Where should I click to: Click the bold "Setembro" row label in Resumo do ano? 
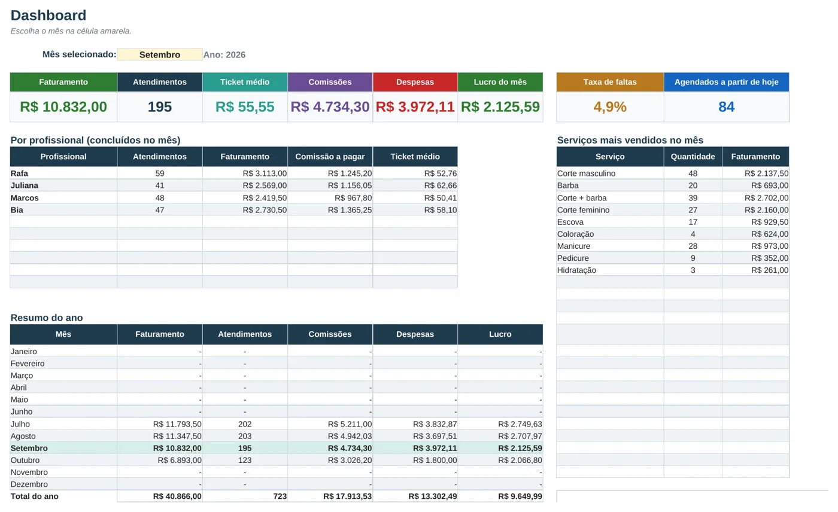[x=63, y=448]
